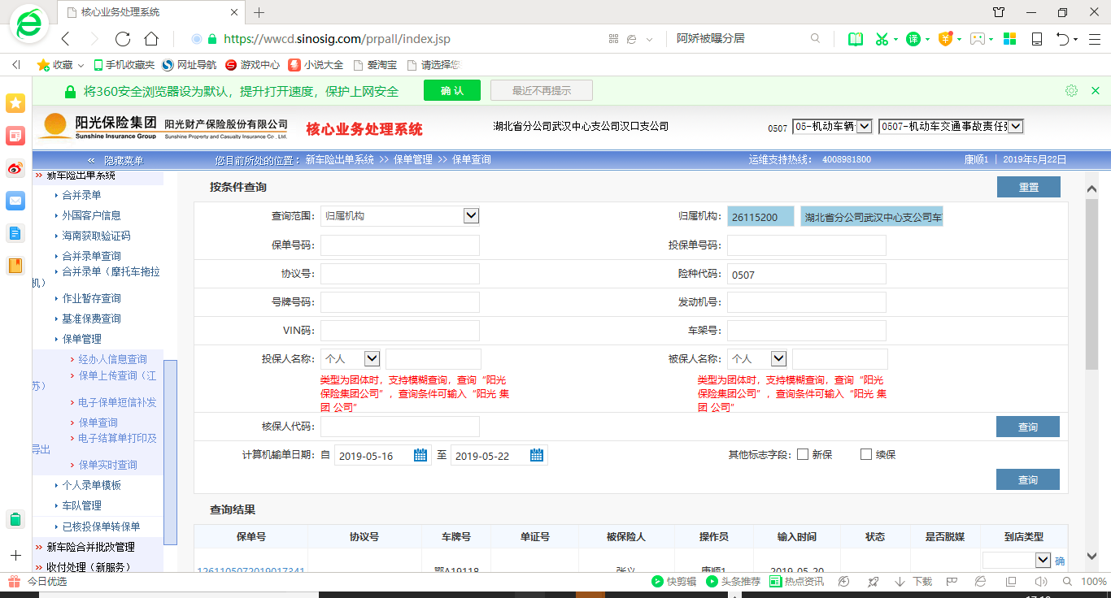Open 保单实时查询 menu item
Screen dimensions: 1111x598
tap(107, 465)
